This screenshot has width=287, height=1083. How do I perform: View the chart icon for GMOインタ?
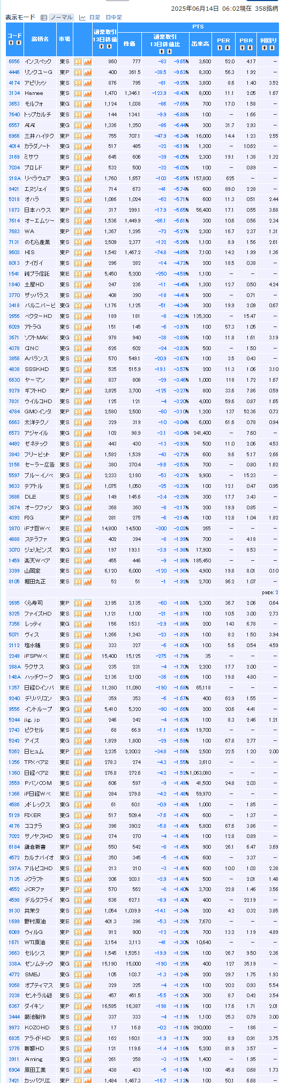87,412
